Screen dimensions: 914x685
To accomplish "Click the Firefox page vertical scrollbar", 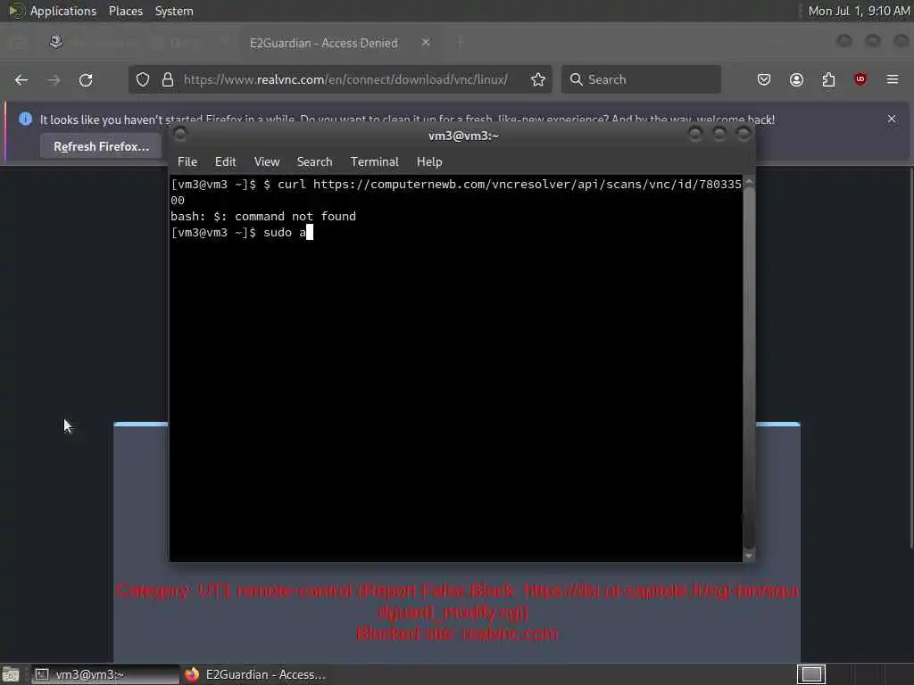I will (x=911, y=359).
